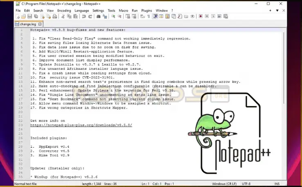Screen dimensions: 302x187
Task: Click the Save All toolbar icon
Action: tap(36, 16)
